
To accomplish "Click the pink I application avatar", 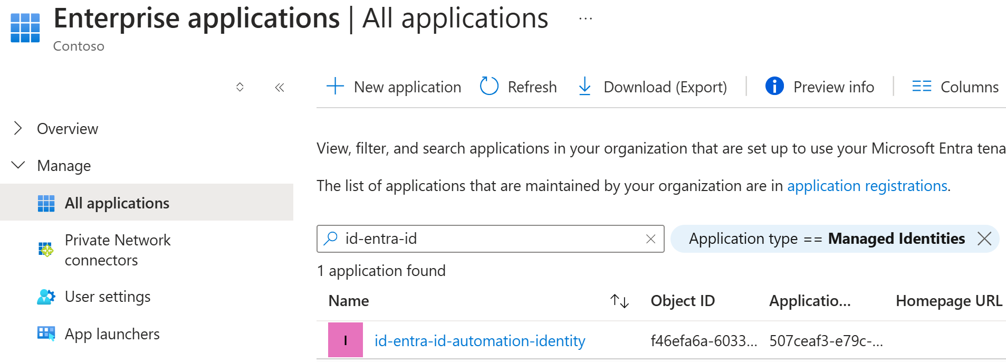I will (x=346, y=340).
